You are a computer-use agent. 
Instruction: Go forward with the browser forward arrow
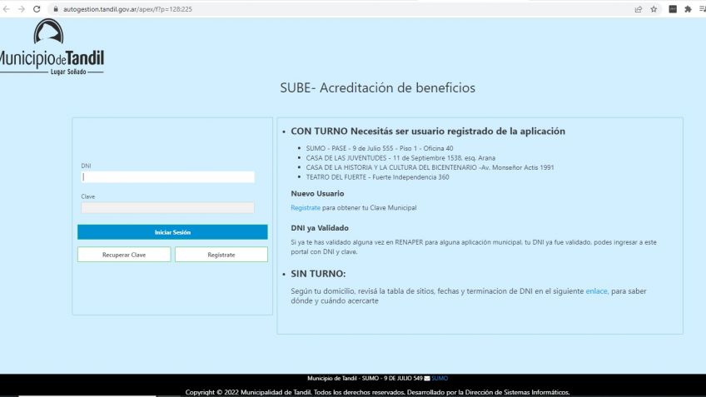click(21, 9)
